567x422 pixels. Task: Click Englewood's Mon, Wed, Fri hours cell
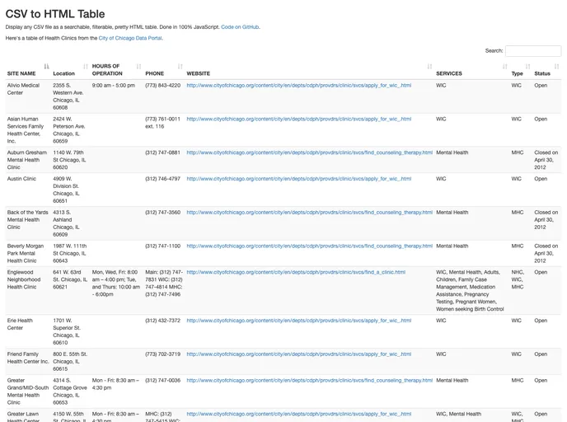pos(116,284)
